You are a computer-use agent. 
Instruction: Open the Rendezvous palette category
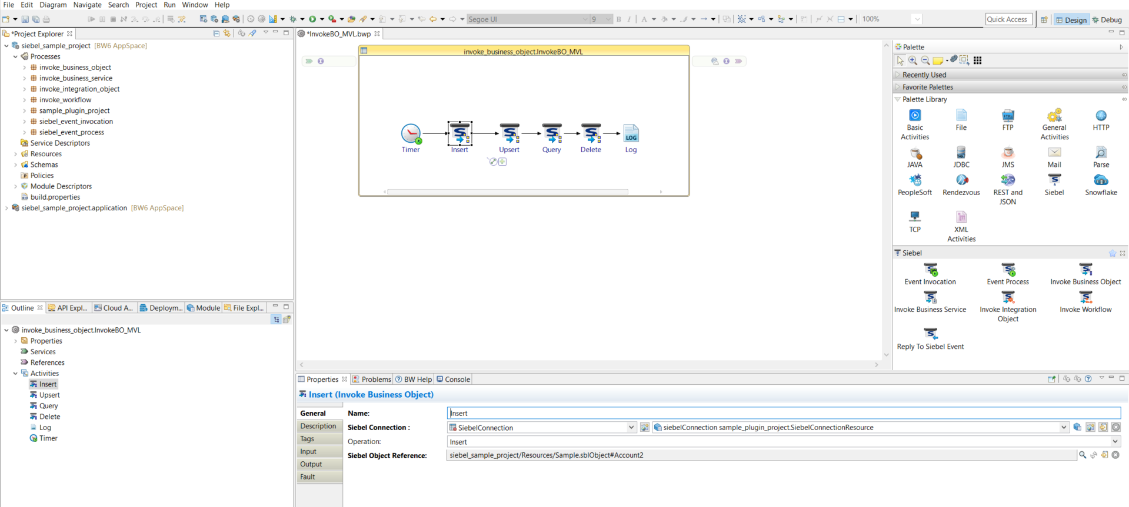click(961, 185)
